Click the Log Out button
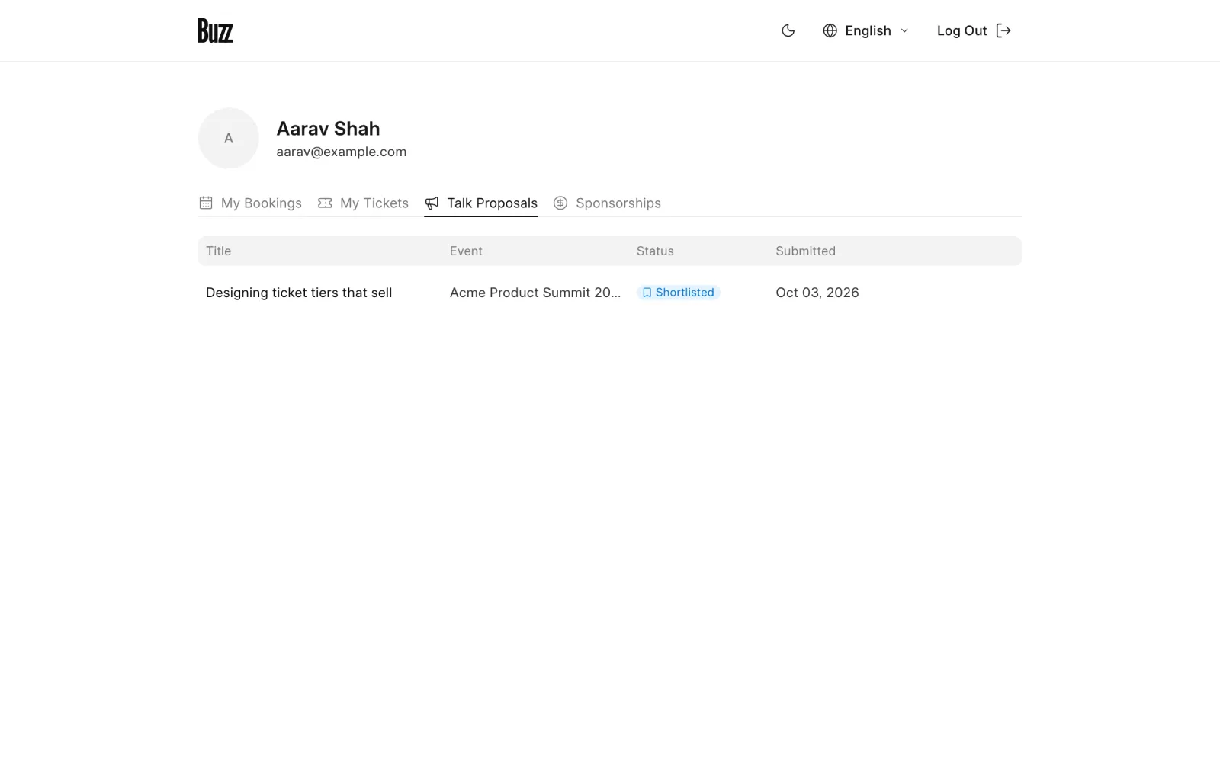The image size is (1220, 762). [x=974, y=30]
